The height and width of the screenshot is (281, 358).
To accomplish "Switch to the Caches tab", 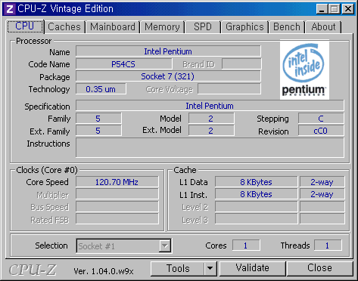I will pyautogui.click(x=64, y=26).
